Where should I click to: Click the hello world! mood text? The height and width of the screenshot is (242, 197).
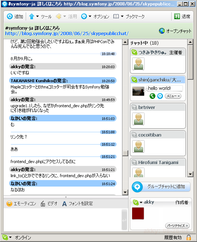point(159,88)
